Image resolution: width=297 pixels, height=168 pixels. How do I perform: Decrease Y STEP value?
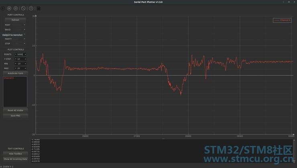point(16,59)
